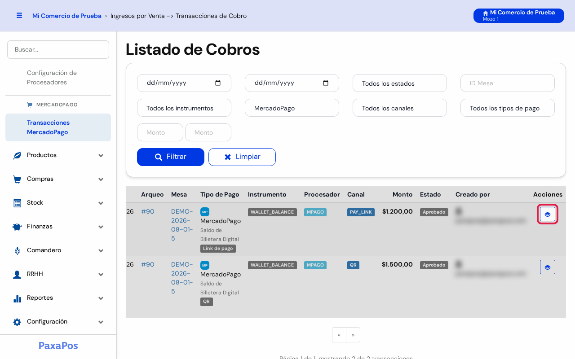
Task: Click the ID Mesa input field
Action: 508,83
